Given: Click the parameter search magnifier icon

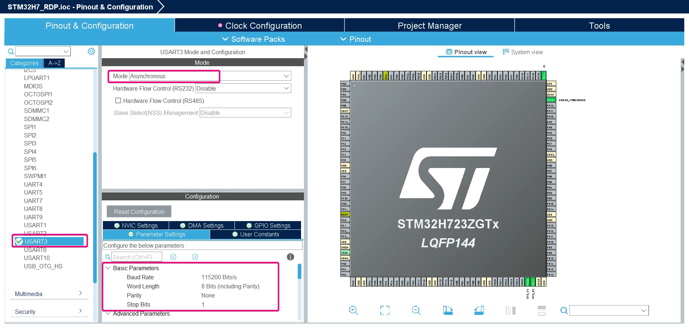Looking at the screenshot, I should pos(108,257).
